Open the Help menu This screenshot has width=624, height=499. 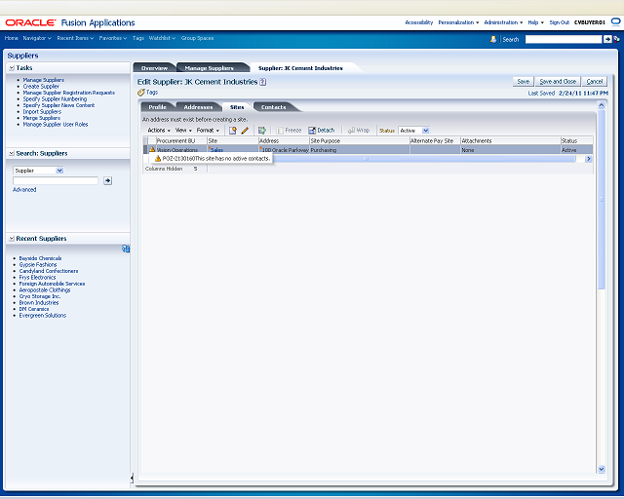535,22
